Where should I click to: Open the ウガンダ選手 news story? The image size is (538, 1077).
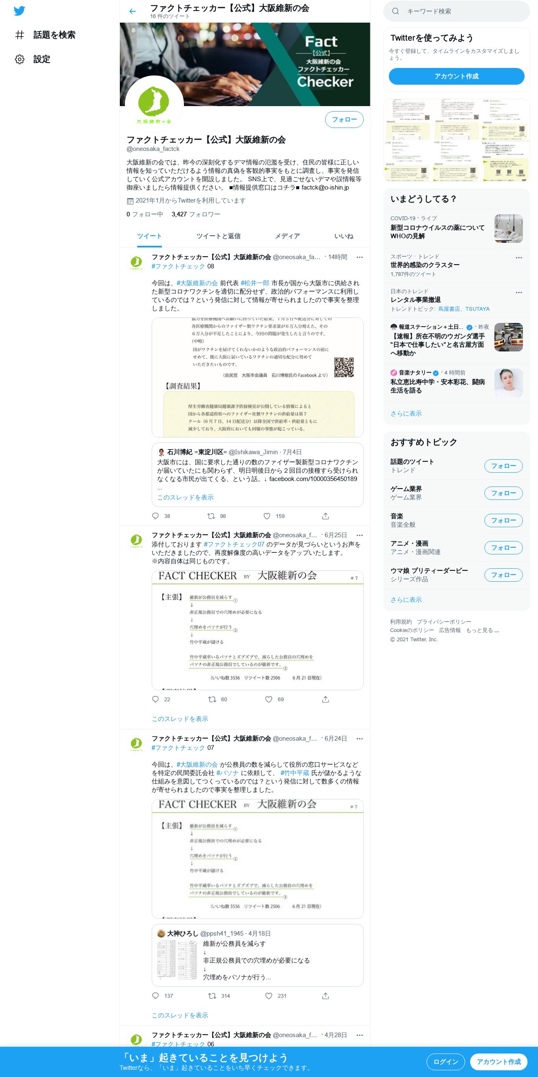[x=457, y=340]
